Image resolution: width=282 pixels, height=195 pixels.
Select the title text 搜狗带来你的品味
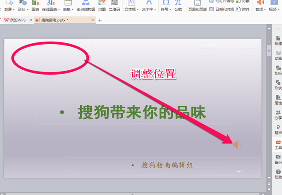(142, 112)
